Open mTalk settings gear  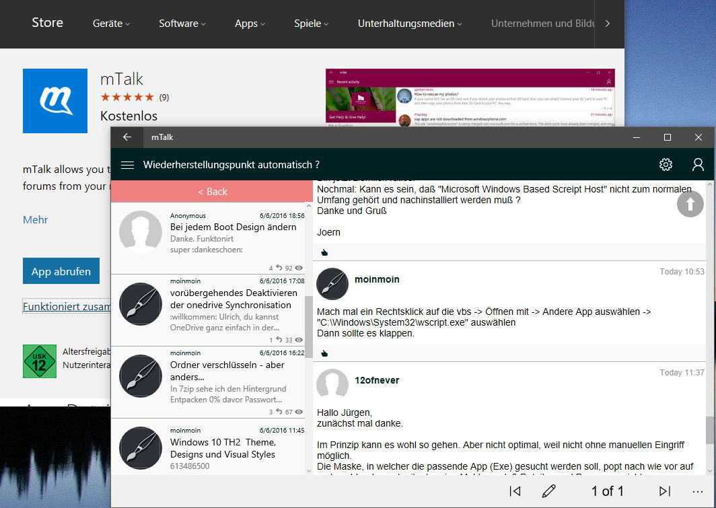click(666, 165)
